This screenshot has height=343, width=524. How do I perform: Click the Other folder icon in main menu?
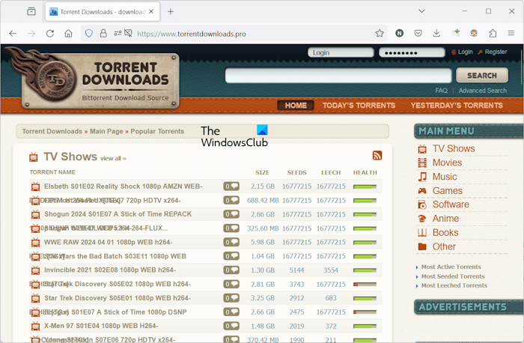(422, 246)
